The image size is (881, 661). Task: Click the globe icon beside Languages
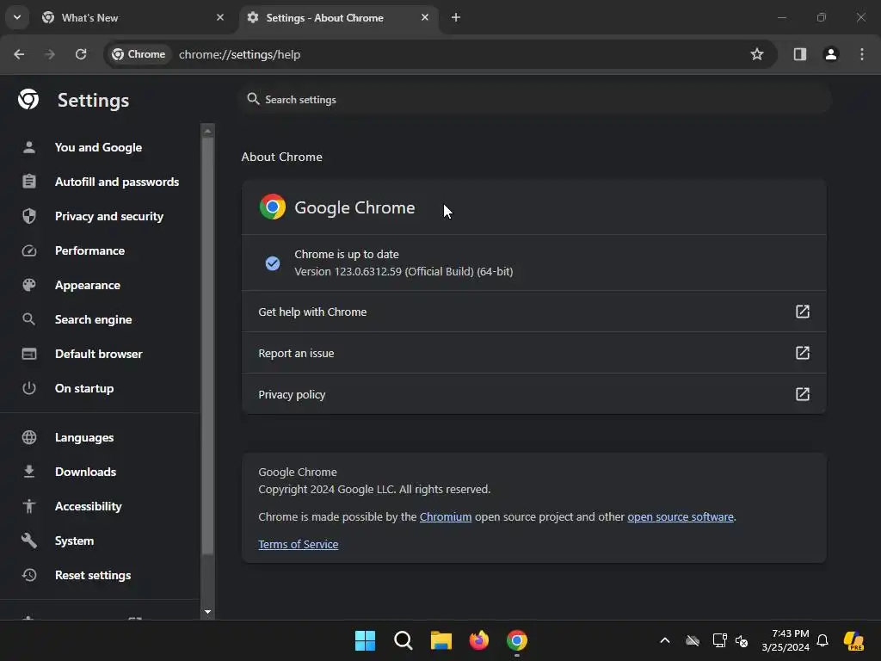[29, 437]
